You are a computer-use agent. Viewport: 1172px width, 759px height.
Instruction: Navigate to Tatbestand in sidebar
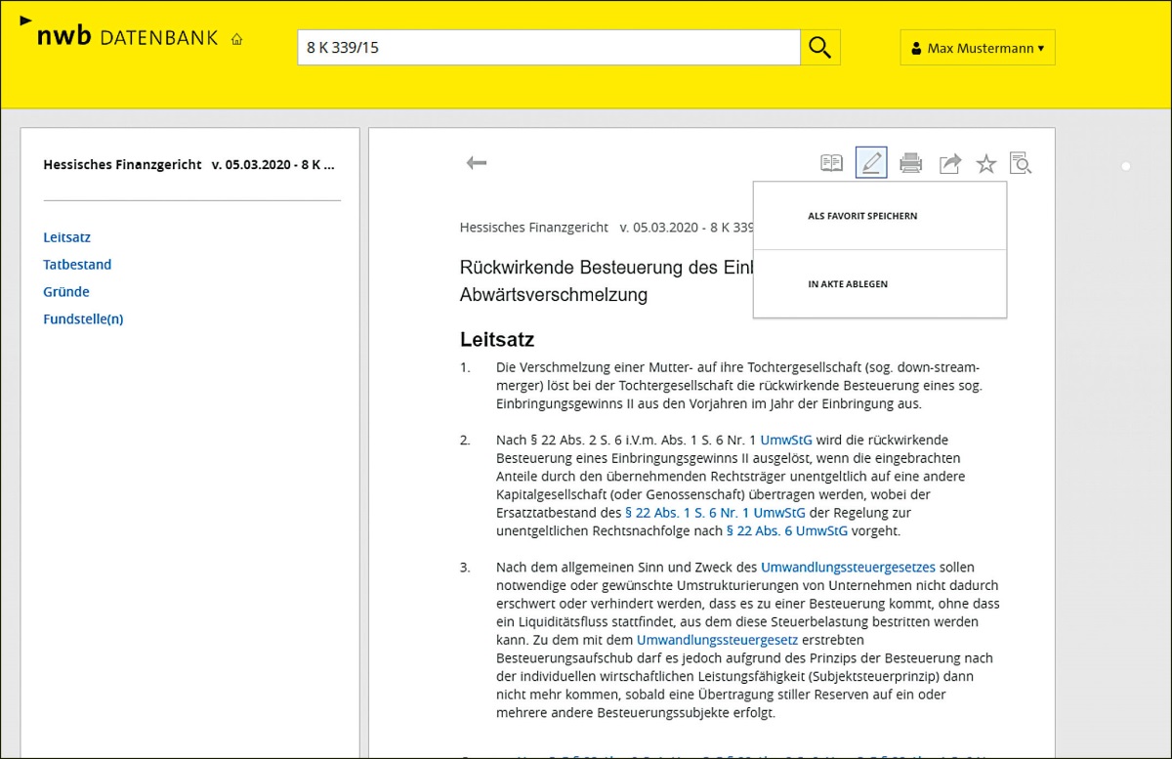[x=77, y=265]
